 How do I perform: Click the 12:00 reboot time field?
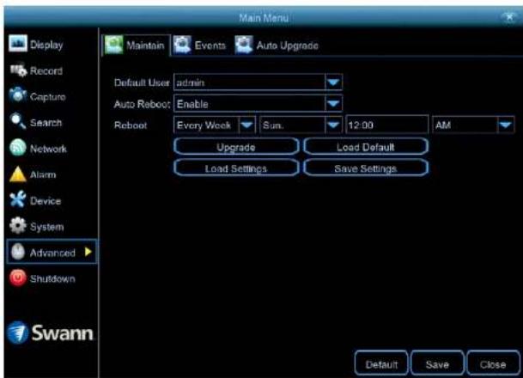coord(387,125)
